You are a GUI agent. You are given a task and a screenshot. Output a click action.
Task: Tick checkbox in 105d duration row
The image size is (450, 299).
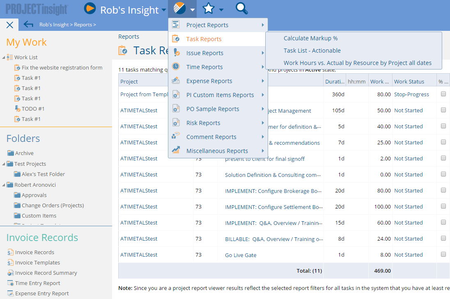pos(443,110)
